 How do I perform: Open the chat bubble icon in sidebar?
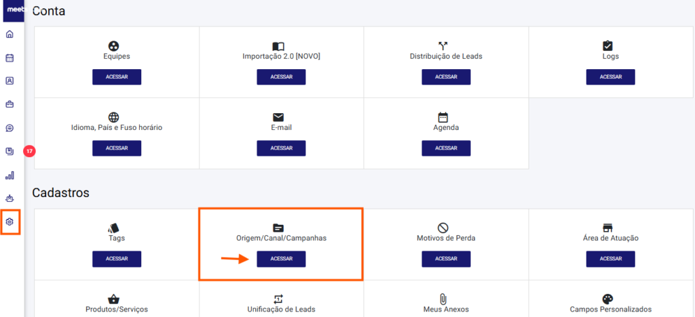(10, 128)
